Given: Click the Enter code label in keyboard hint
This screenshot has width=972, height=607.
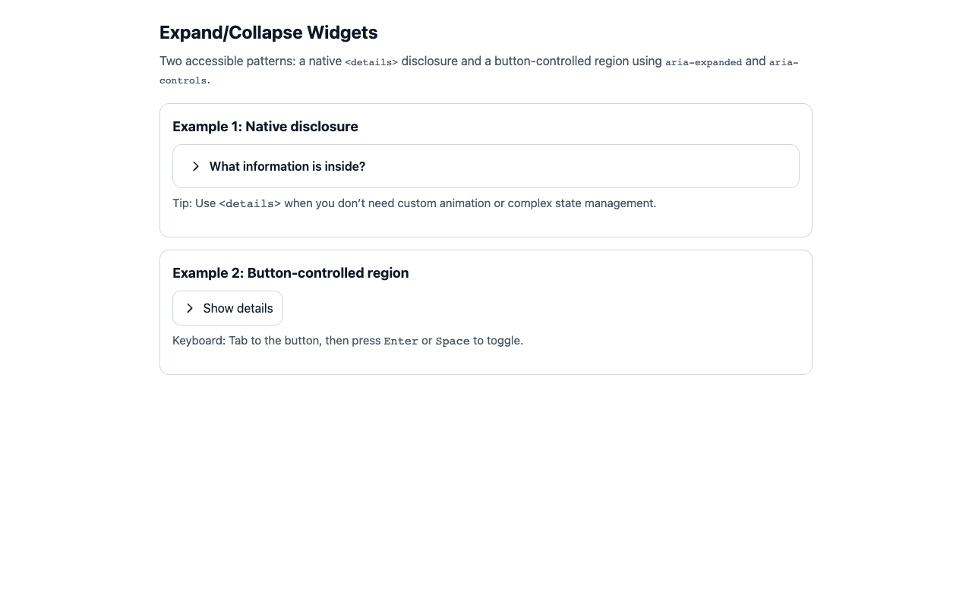Looking at the screenshot, I should 400,341.
